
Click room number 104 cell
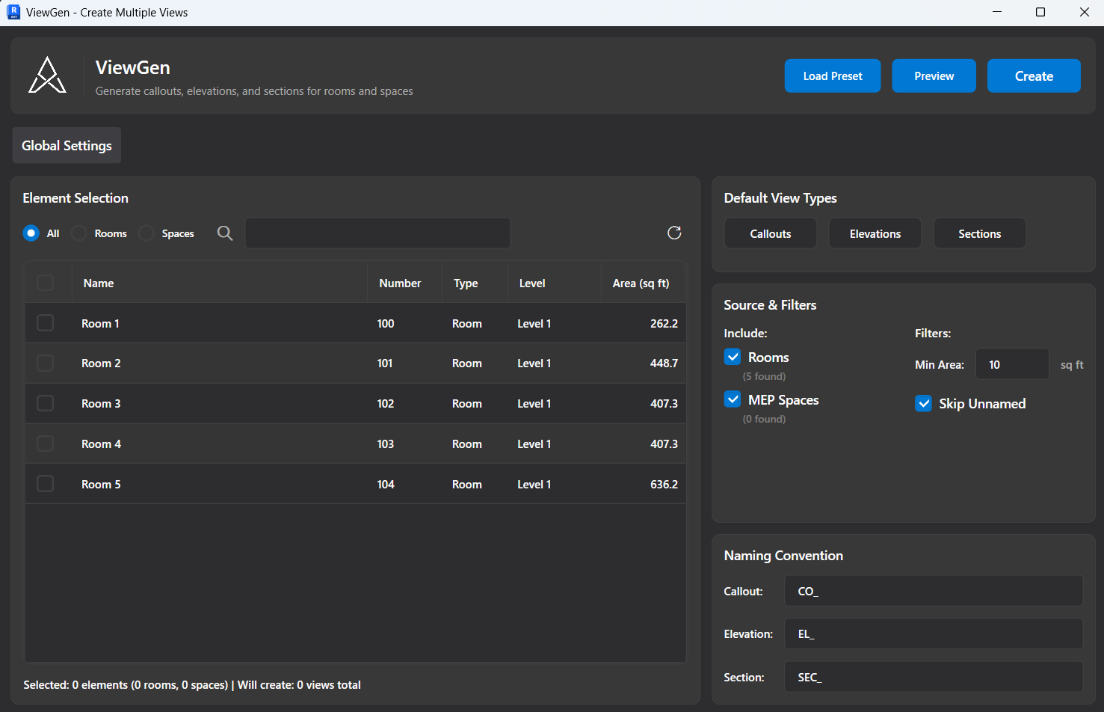[x=386, y=485]
